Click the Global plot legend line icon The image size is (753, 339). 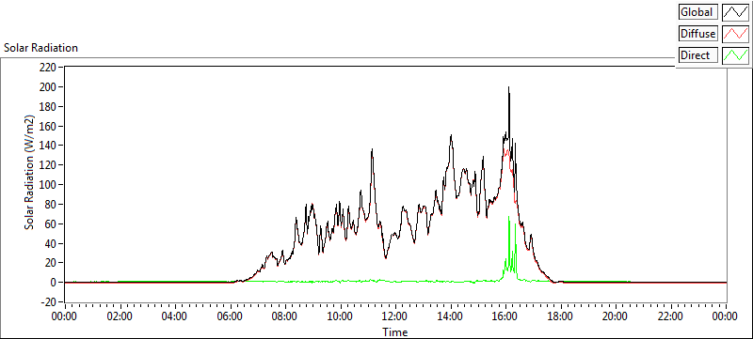pyautogui.click(x=735, y=12)
